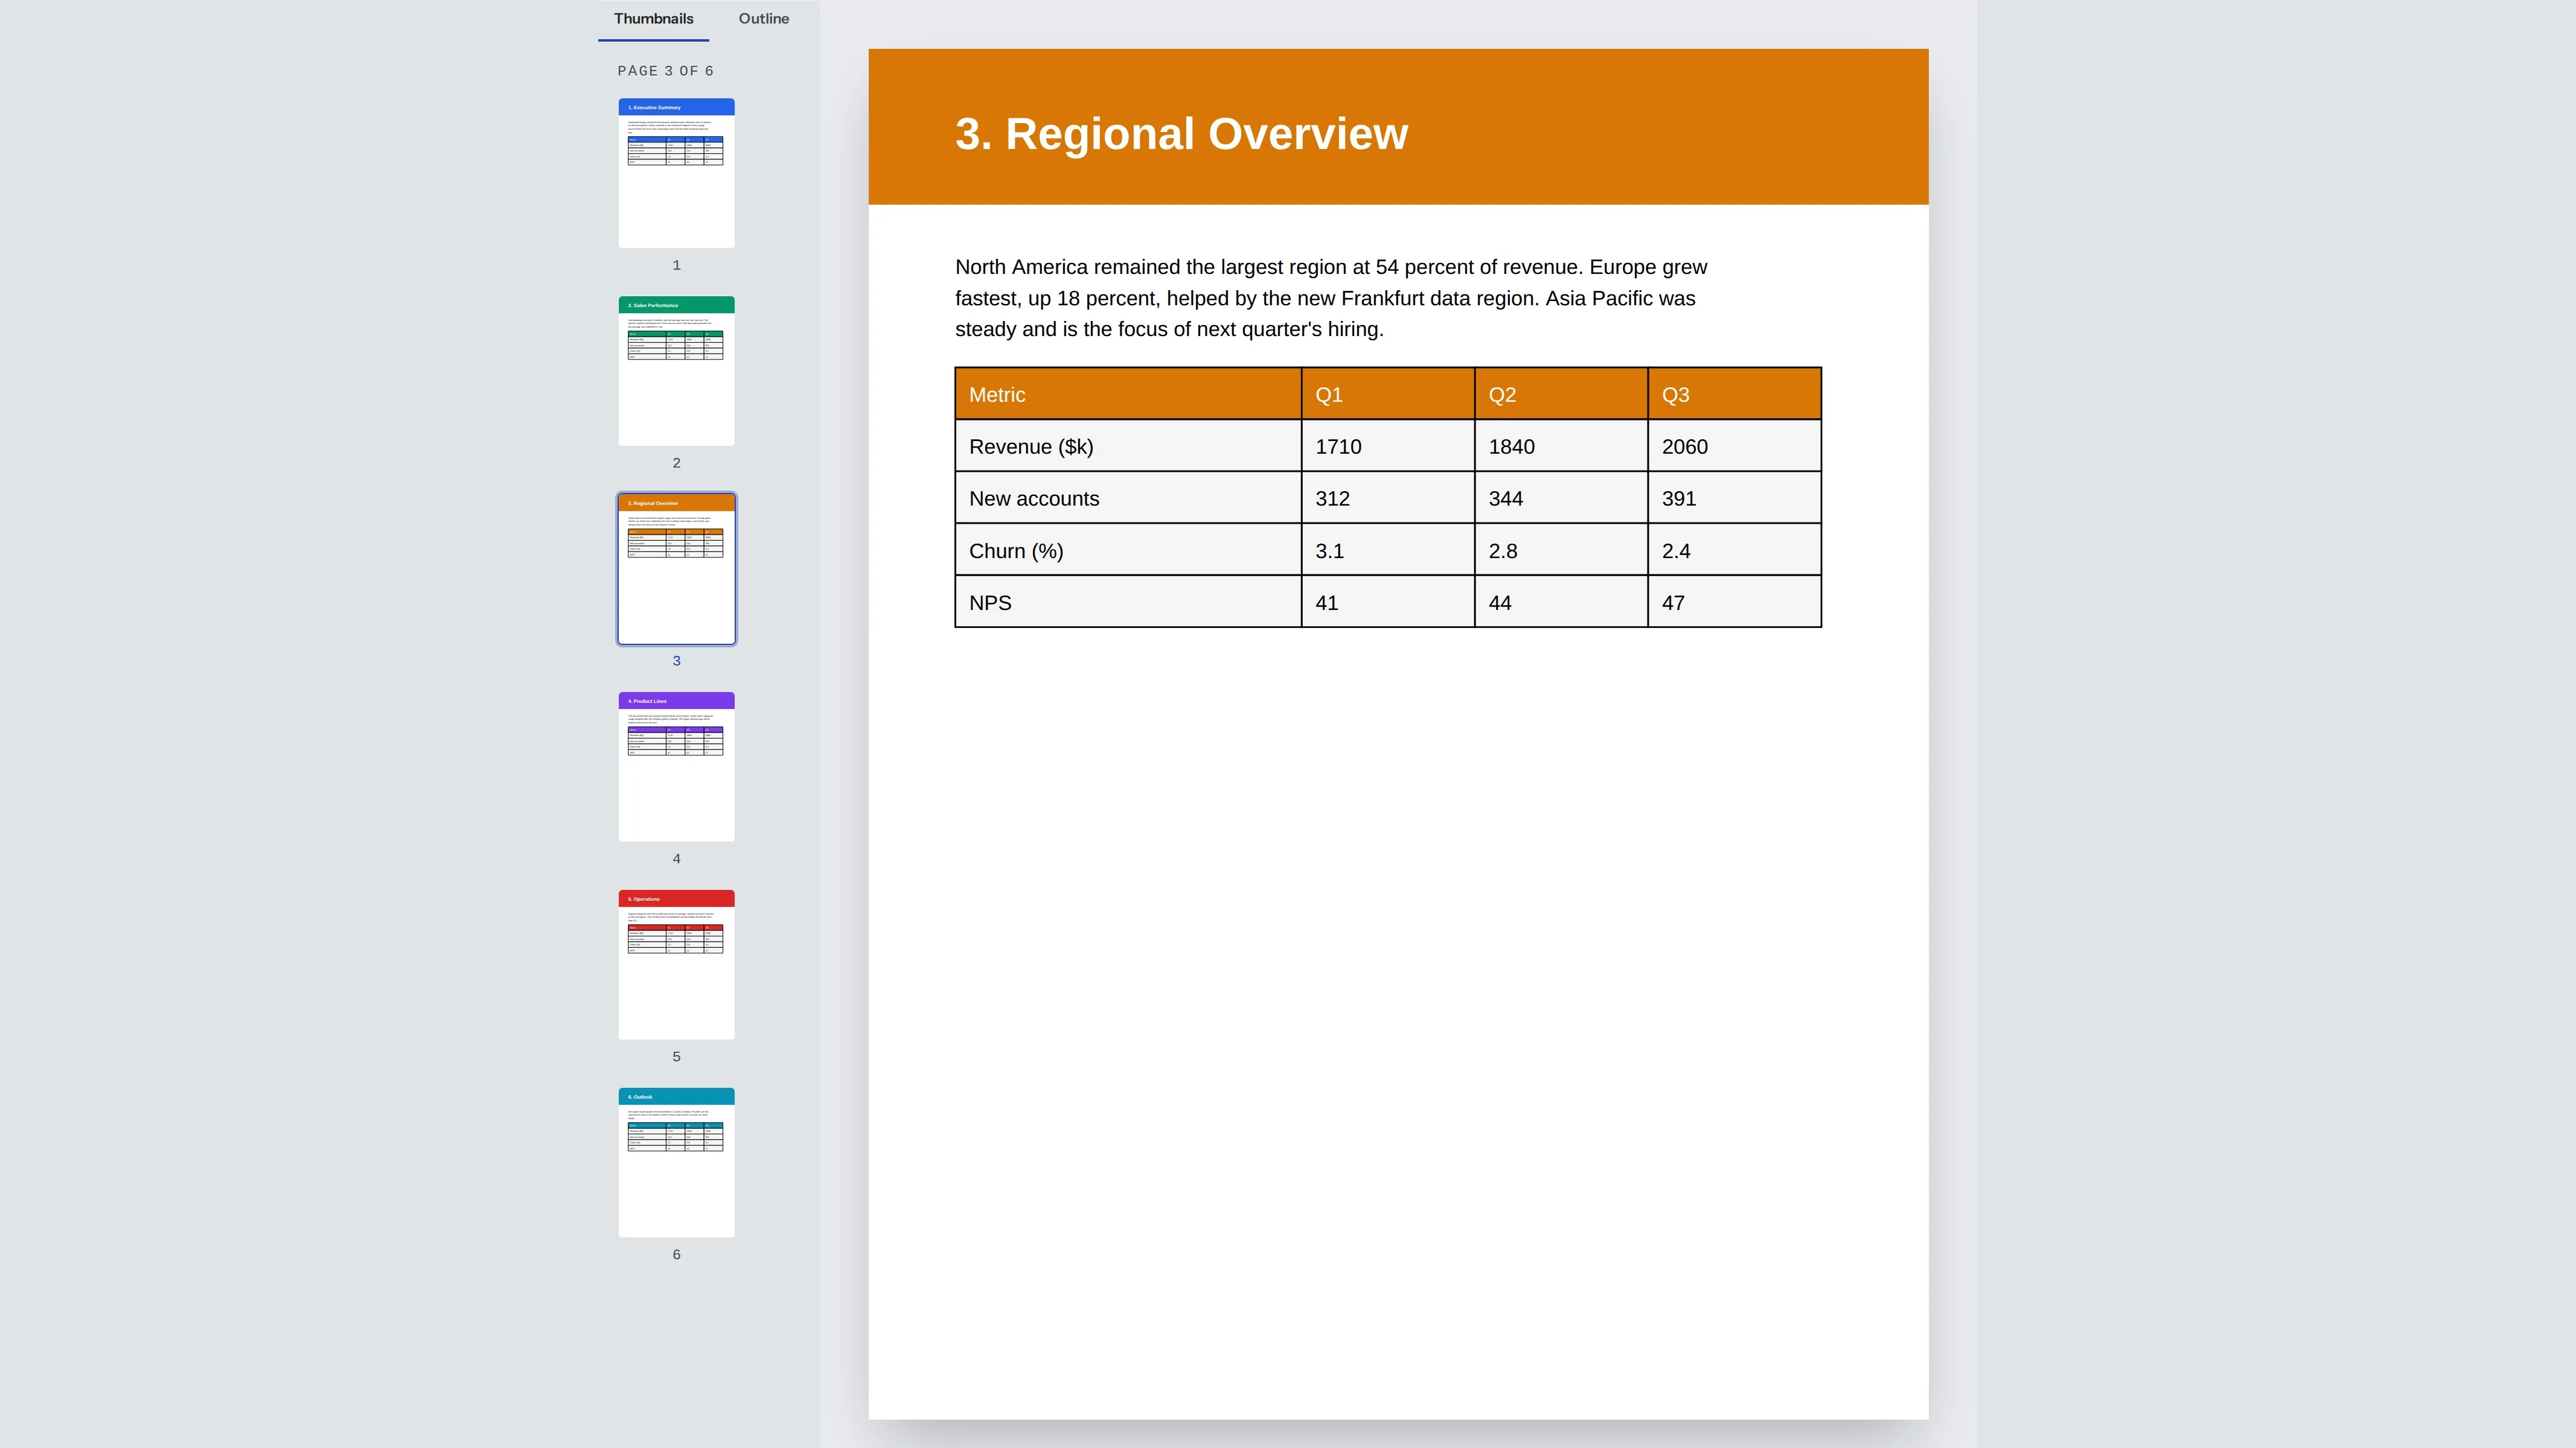Select page 5 Operations thumbnail

click(676, 964)
